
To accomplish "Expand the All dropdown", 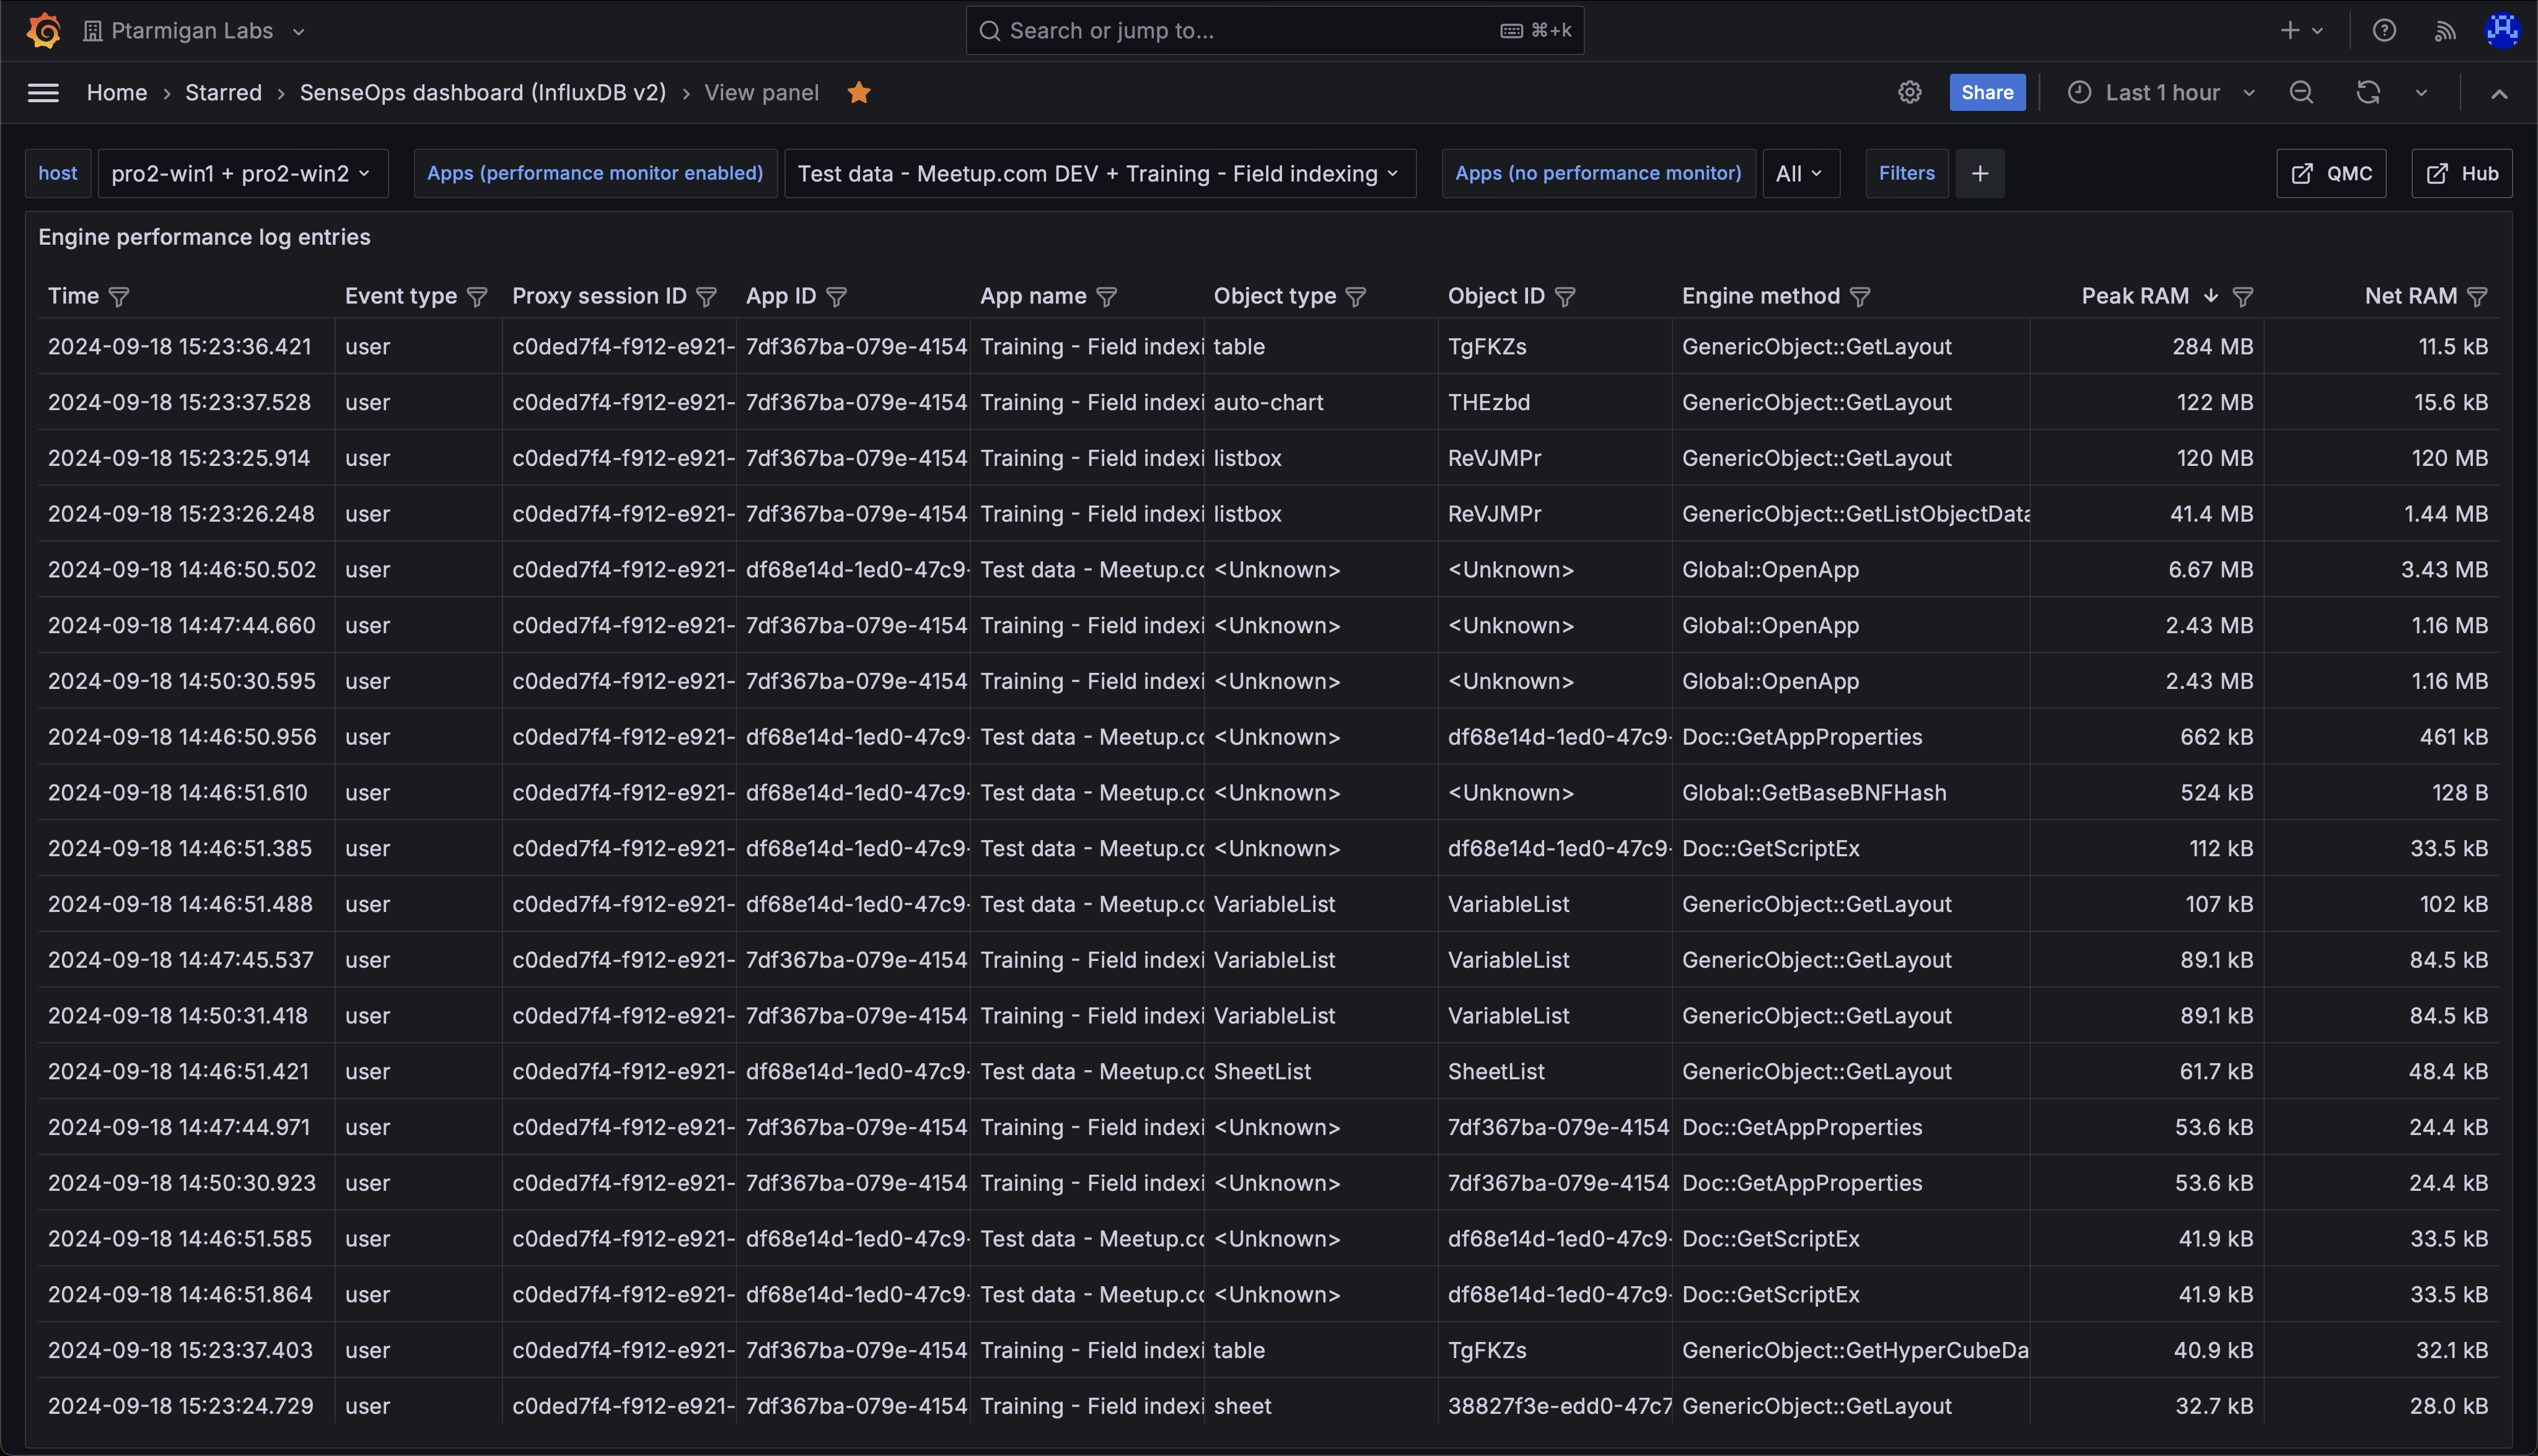I will (x=1799, y=173).
